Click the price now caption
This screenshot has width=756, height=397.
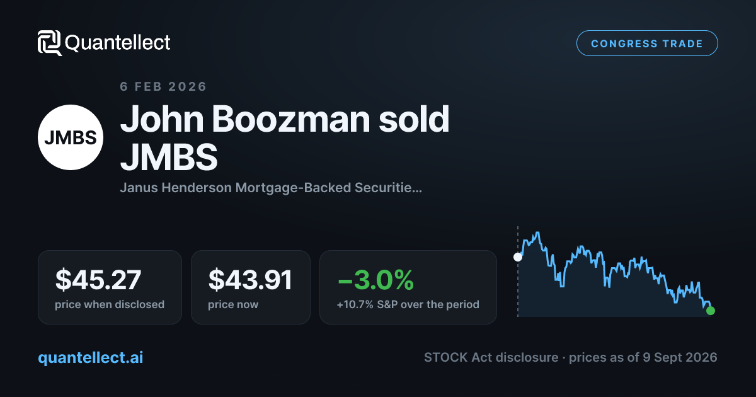(233, 304)
